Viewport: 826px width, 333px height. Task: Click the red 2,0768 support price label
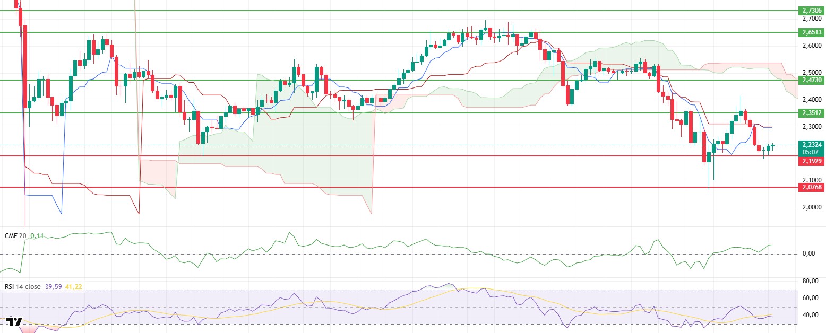coord(812,187)
